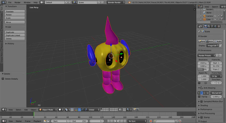This screenshot has height=123, width=226.
Task: Jump to the first frame
Action: (x=108, y=121)
